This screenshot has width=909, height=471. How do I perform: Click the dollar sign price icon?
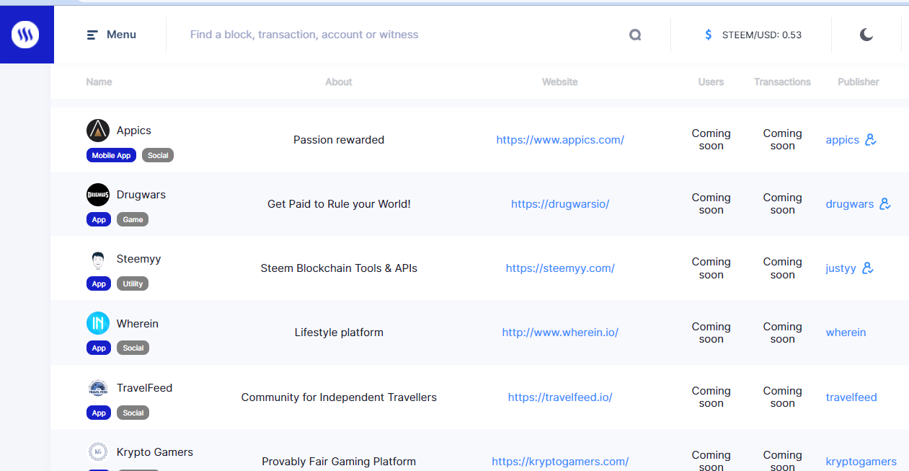pyautogui.click(x=709, y=35)
